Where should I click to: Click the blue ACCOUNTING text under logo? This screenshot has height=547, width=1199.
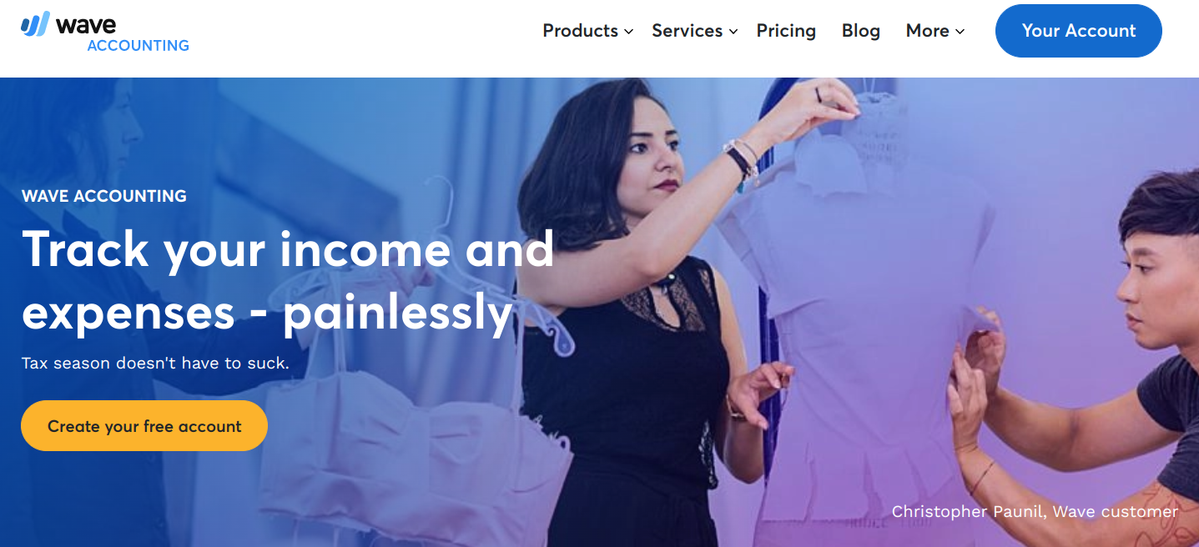point(138,46)
